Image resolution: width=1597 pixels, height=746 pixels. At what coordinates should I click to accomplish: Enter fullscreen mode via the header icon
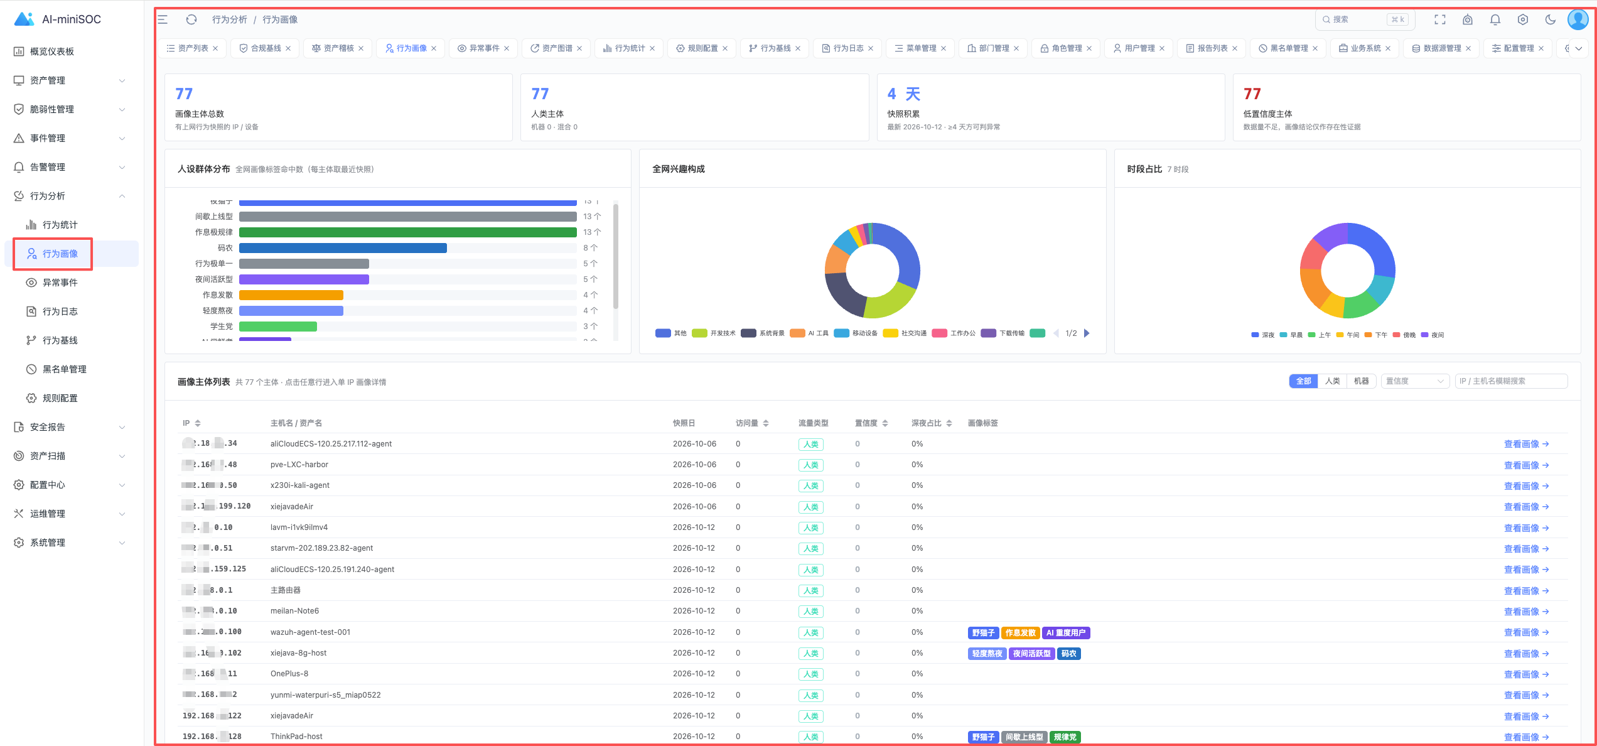click(x=1440, y=19)
